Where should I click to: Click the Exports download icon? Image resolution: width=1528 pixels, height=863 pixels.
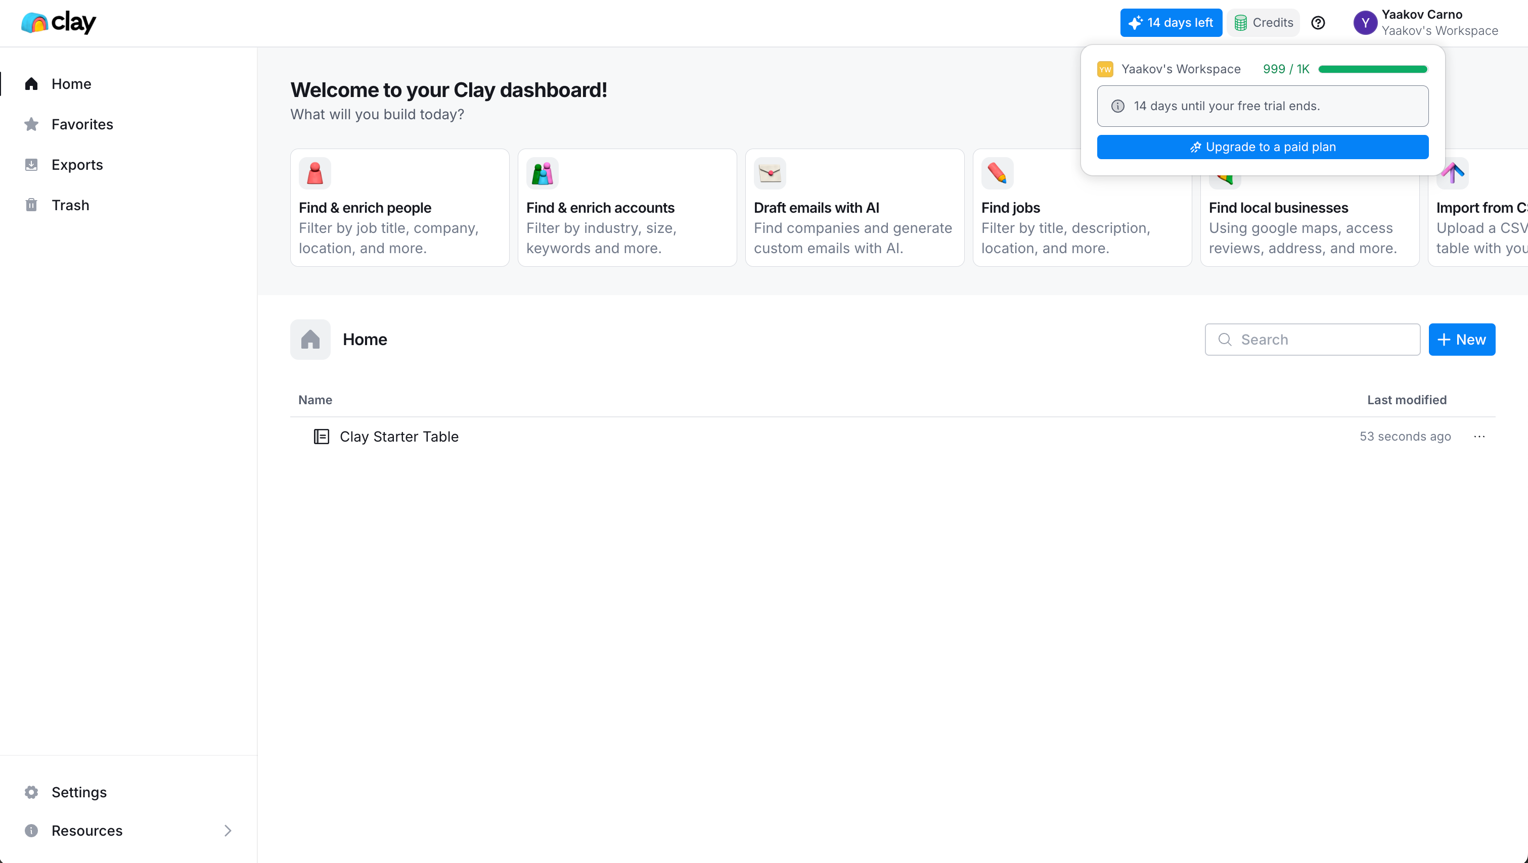(31, 164)
